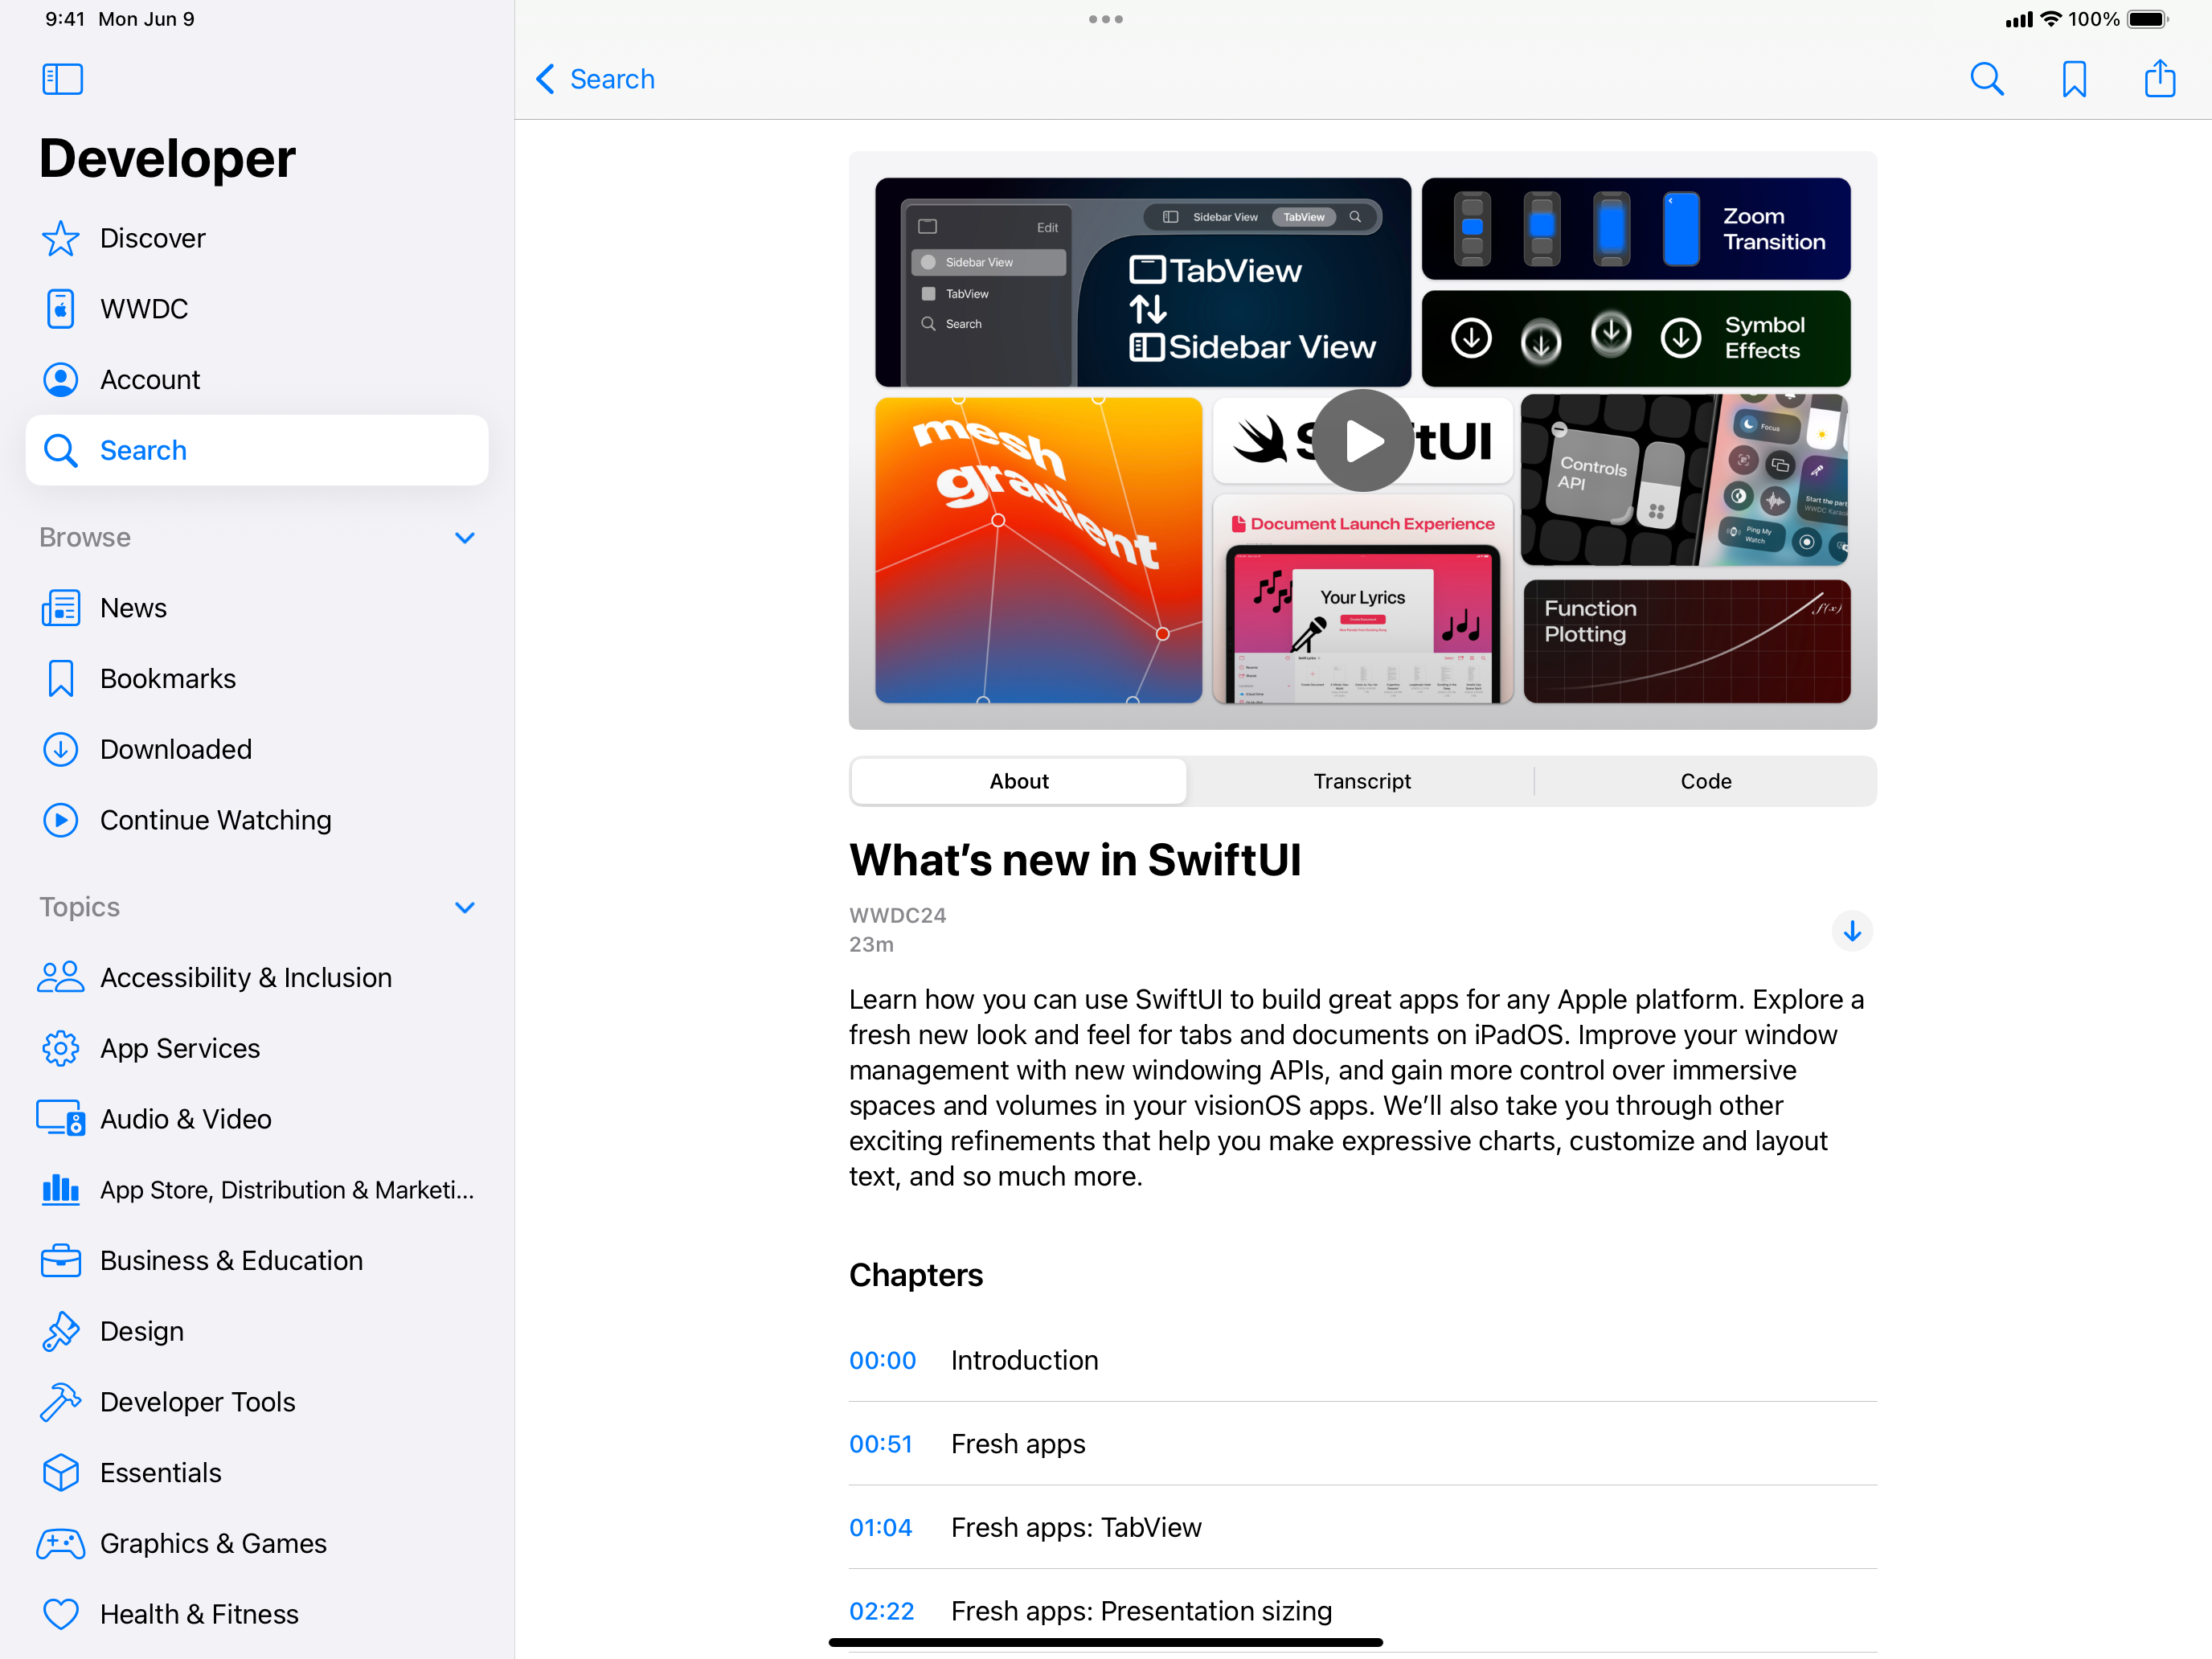Go back to Search
The image size is (2212, 1659).
(596, 79)
